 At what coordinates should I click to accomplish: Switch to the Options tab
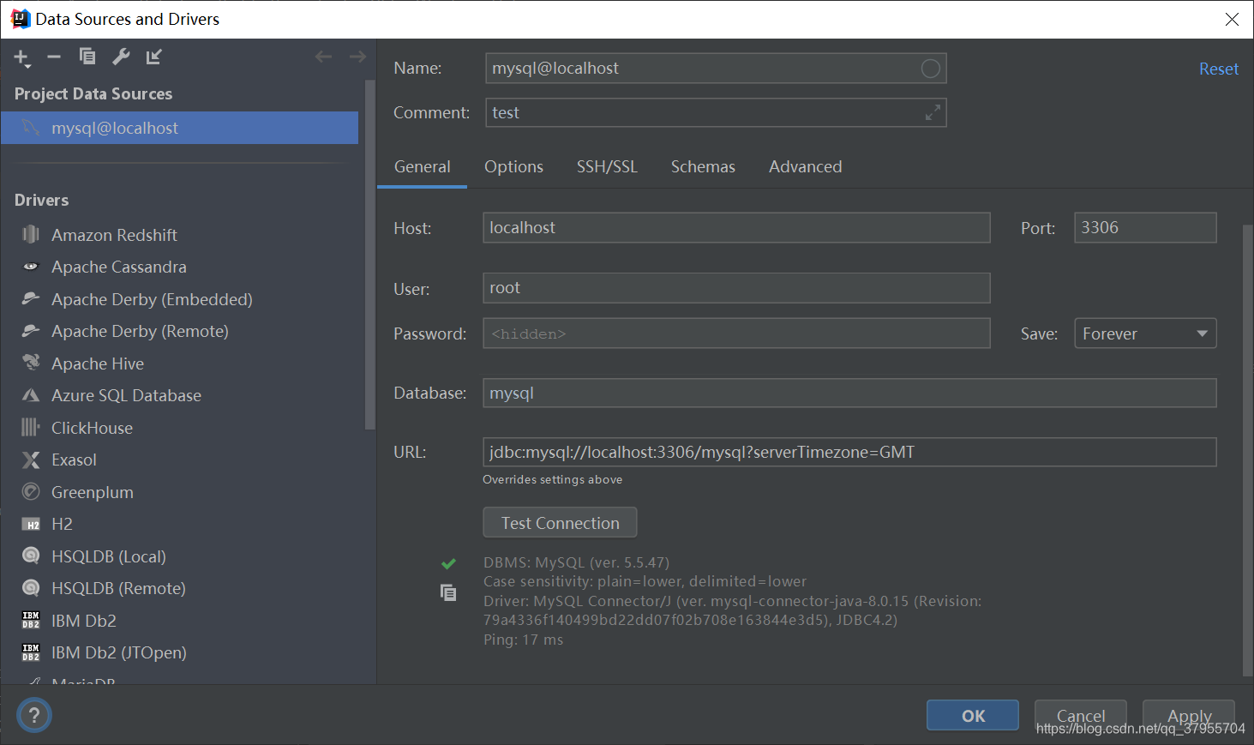(513, 166)
